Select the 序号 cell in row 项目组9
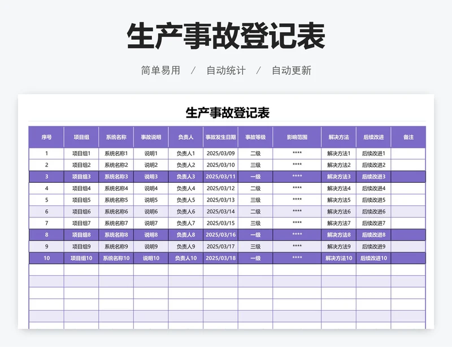Image resolution: width=452 pixels, height=347 pixels. 46,246
